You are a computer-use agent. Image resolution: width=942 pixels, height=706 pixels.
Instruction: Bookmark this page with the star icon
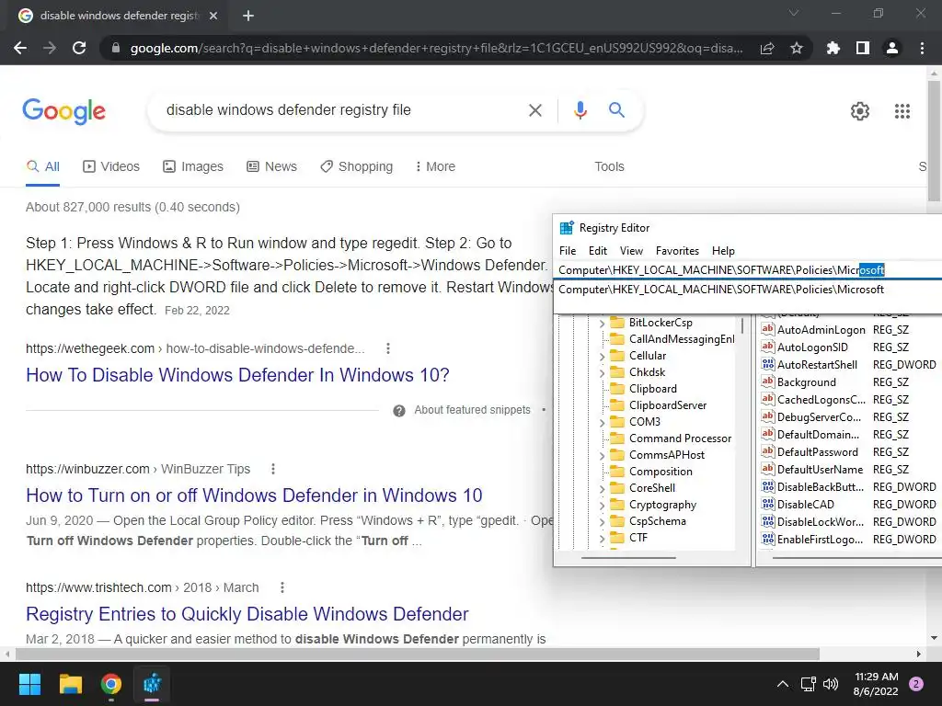[797, 48]
